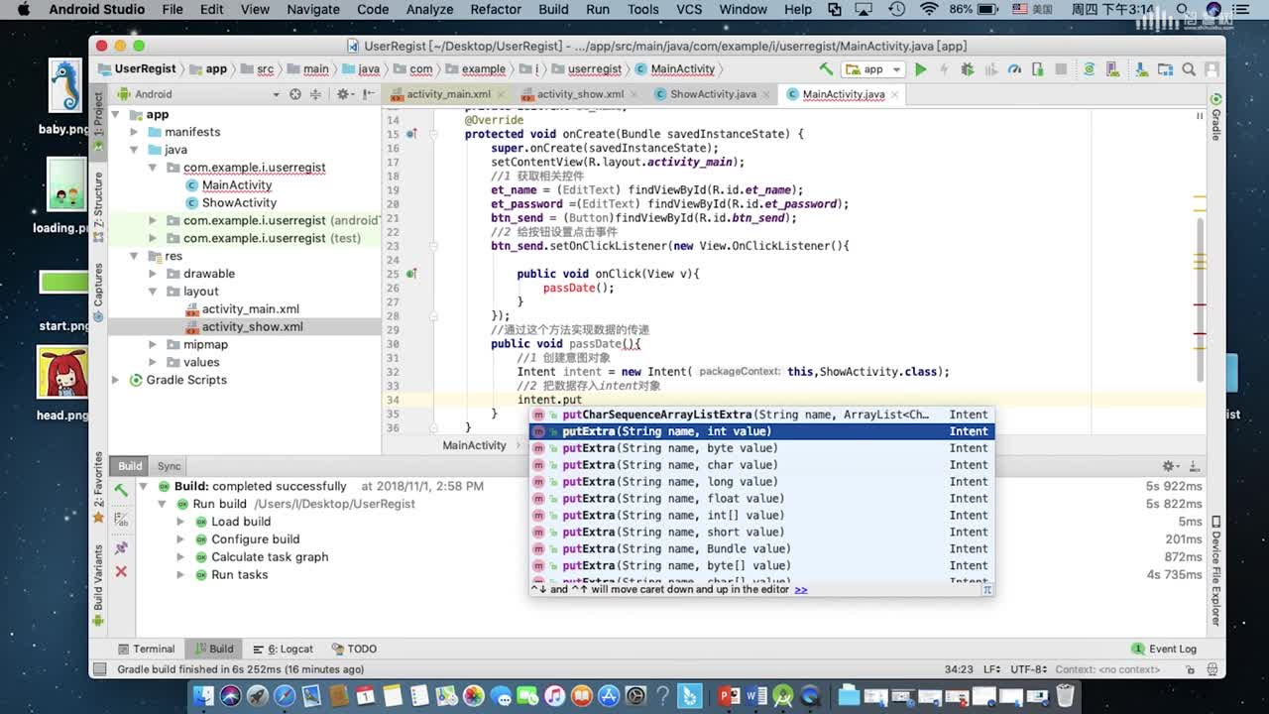Expand Gradle Scripts node
This screenshot has height=714, width=1269.
point(116,380)
